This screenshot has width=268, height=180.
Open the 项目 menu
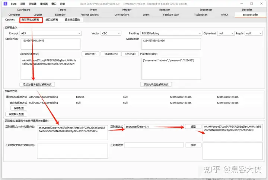click(23, 4)
